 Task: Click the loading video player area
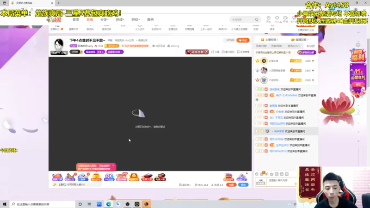point(150,114)
